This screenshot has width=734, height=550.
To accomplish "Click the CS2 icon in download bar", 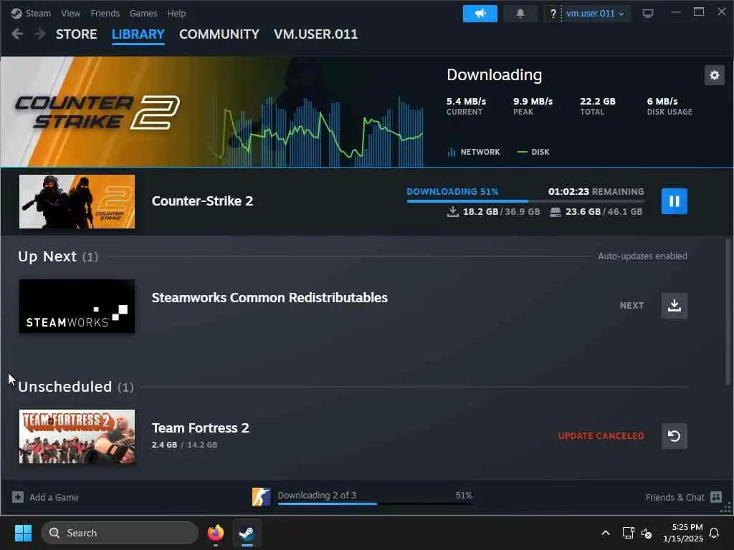I will 261,497.
